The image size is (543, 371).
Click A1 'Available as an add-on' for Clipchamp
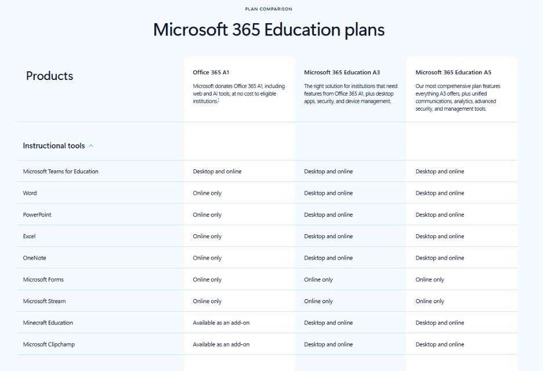point(221,344)
